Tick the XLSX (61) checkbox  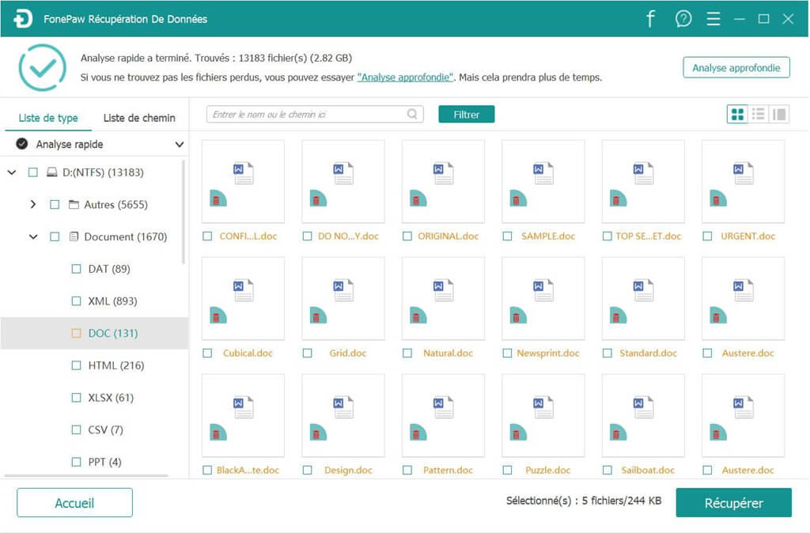click(77, 398)
